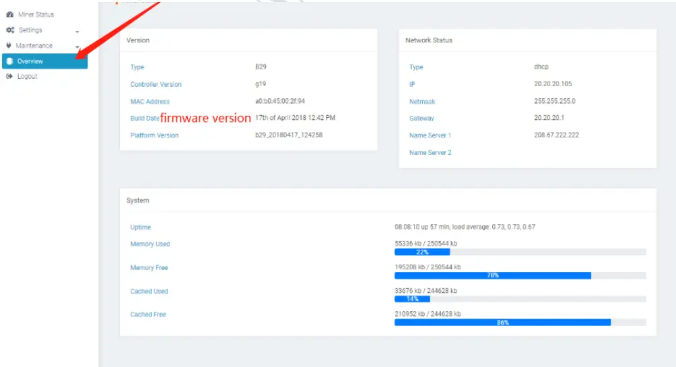Click the Platform Version label
Viewport: 676px width, 367px height.
click(154, 135)
